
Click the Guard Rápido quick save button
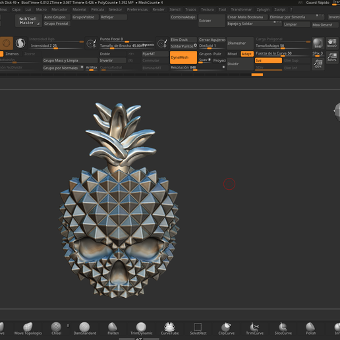tap(318, 3)
